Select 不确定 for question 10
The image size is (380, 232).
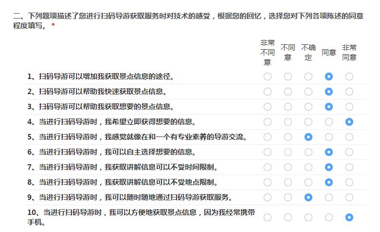(x=308, y=217)
